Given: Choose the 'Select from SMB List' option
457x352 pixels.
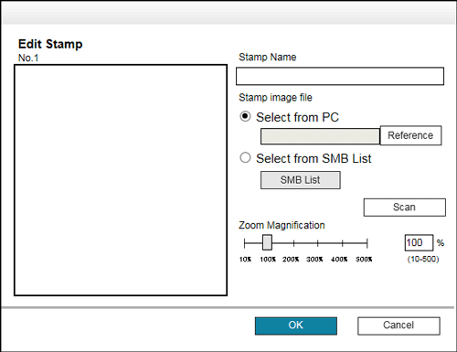Looking at the screenshot, I should click(245, 157).
